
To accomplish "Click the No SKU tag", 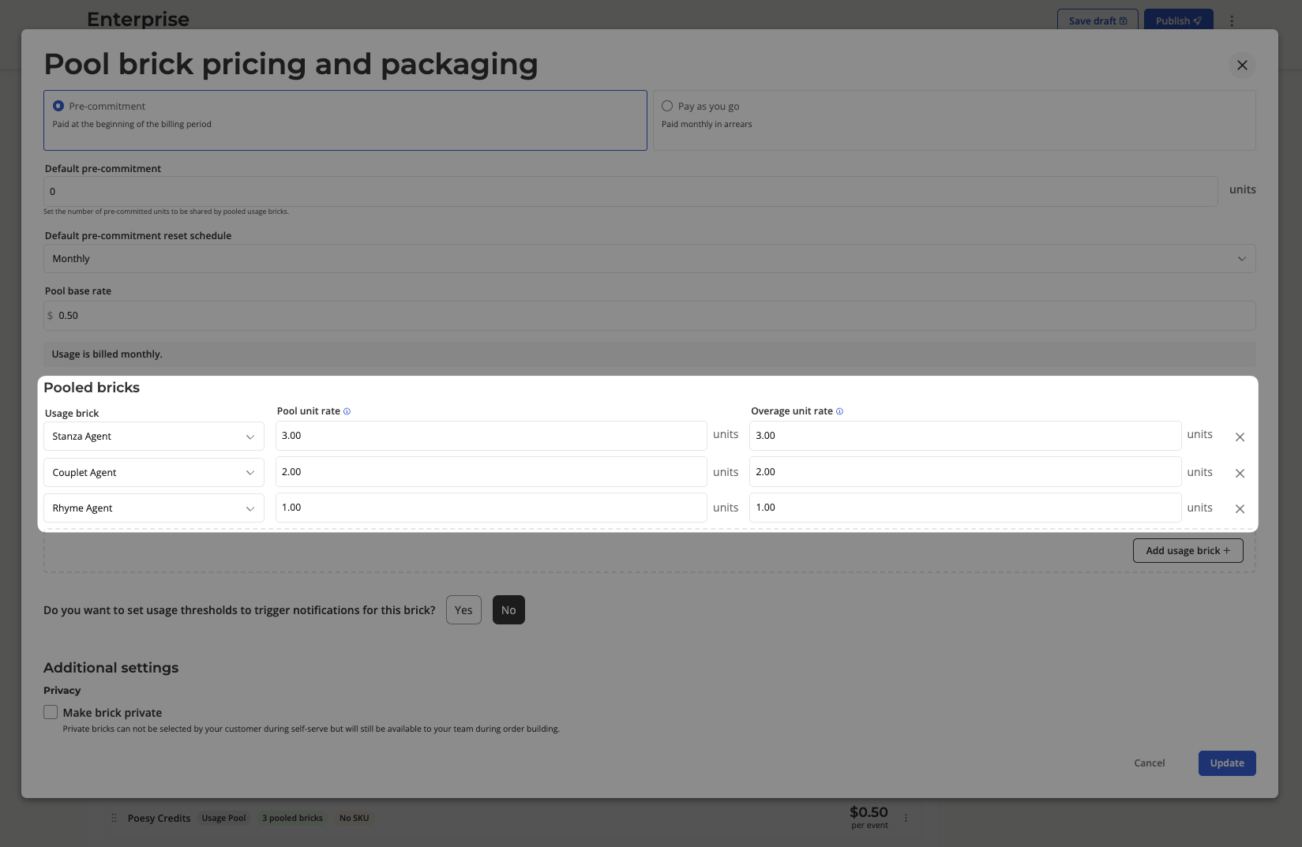I will (x=354, y=818).
